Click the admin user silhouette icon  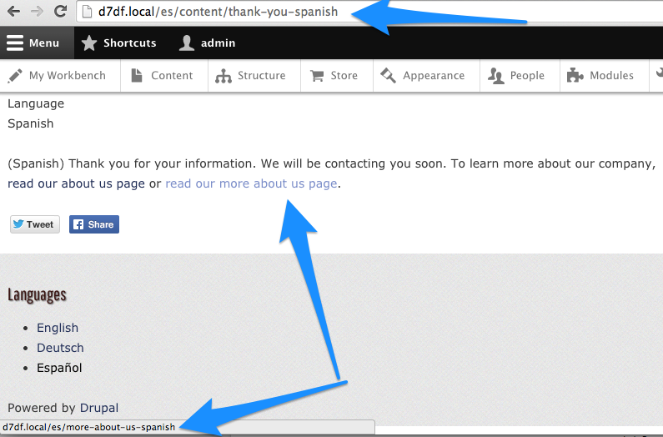(x=187, y=43)
